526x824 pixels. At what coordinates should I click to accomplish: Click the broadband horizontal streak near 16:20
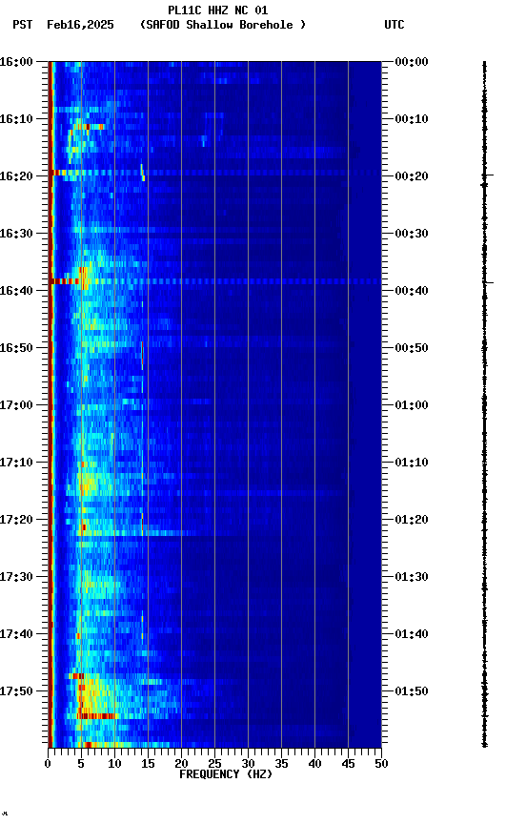click(214, 173)
